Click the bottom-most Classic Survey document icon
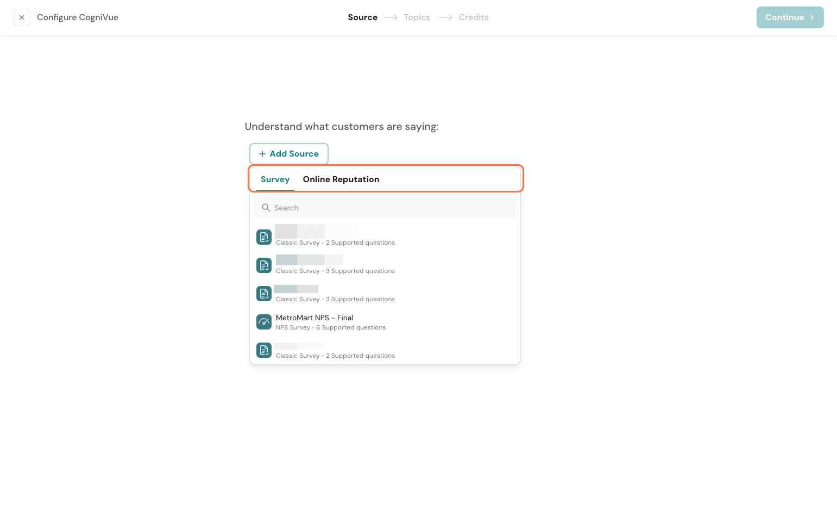 pyautogui.click(x=264, y=350)
